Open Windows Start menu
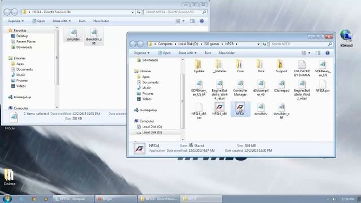 tap(7, 198)
